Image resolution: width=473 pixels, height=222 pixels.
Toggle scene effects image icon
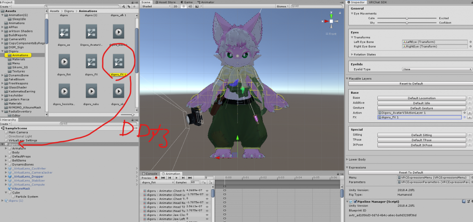[x=197, y=6]
